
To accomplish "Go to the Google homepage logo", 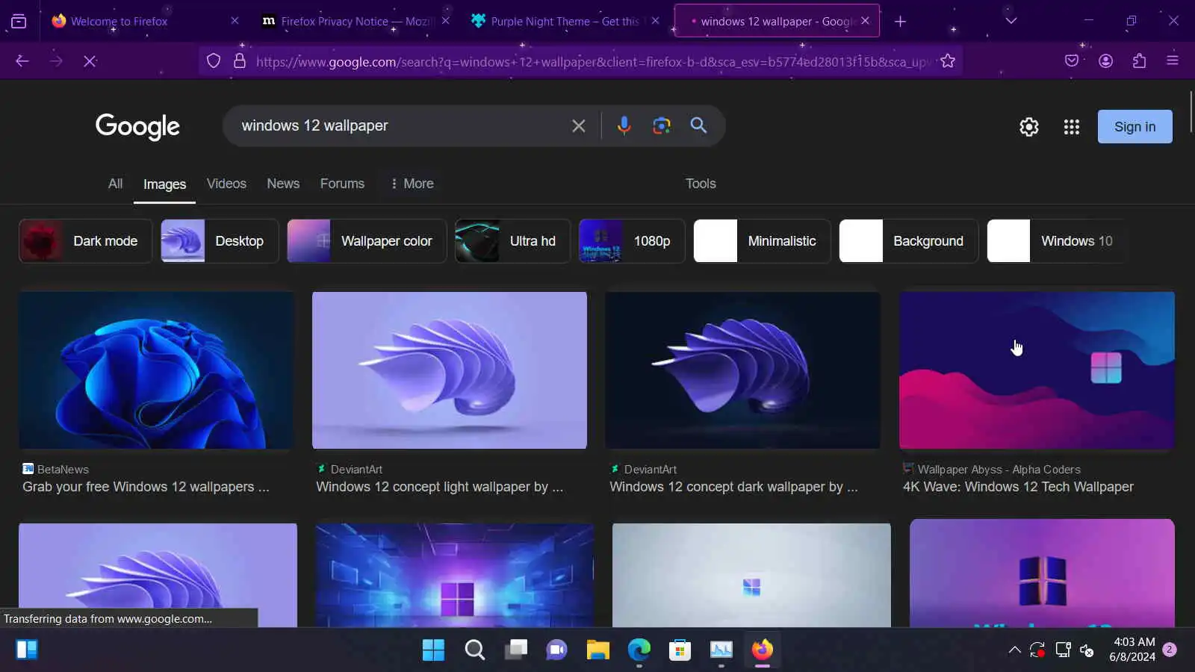I will (x=137, y=127).
